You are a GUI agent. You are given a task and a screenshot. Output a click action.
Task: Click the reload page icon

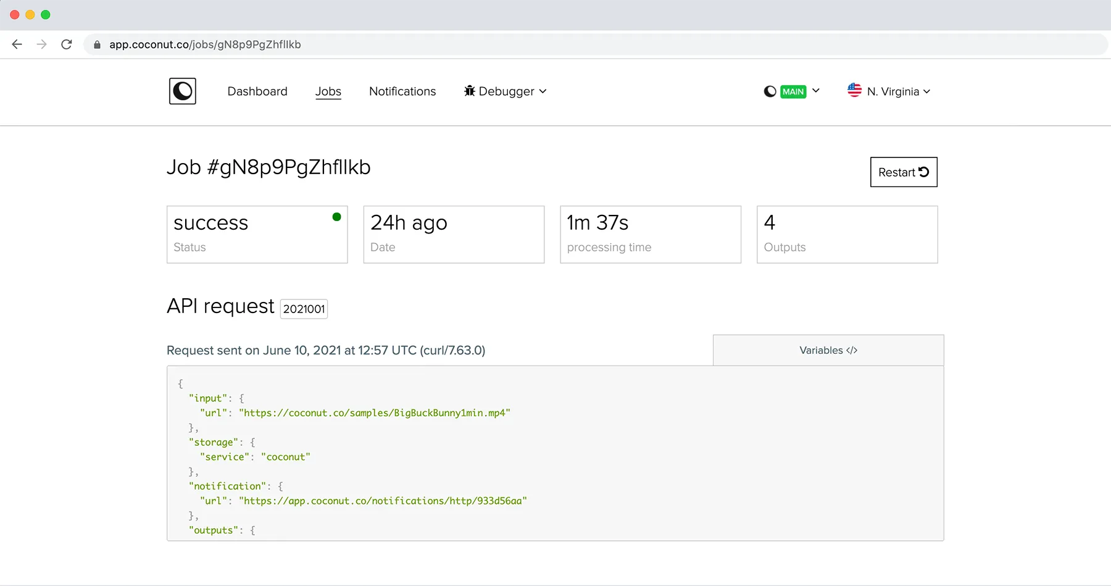click(x=67, y=44)
